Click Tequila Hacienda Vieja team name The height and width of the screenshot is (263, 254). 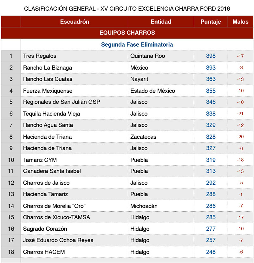tap(51, 114)
